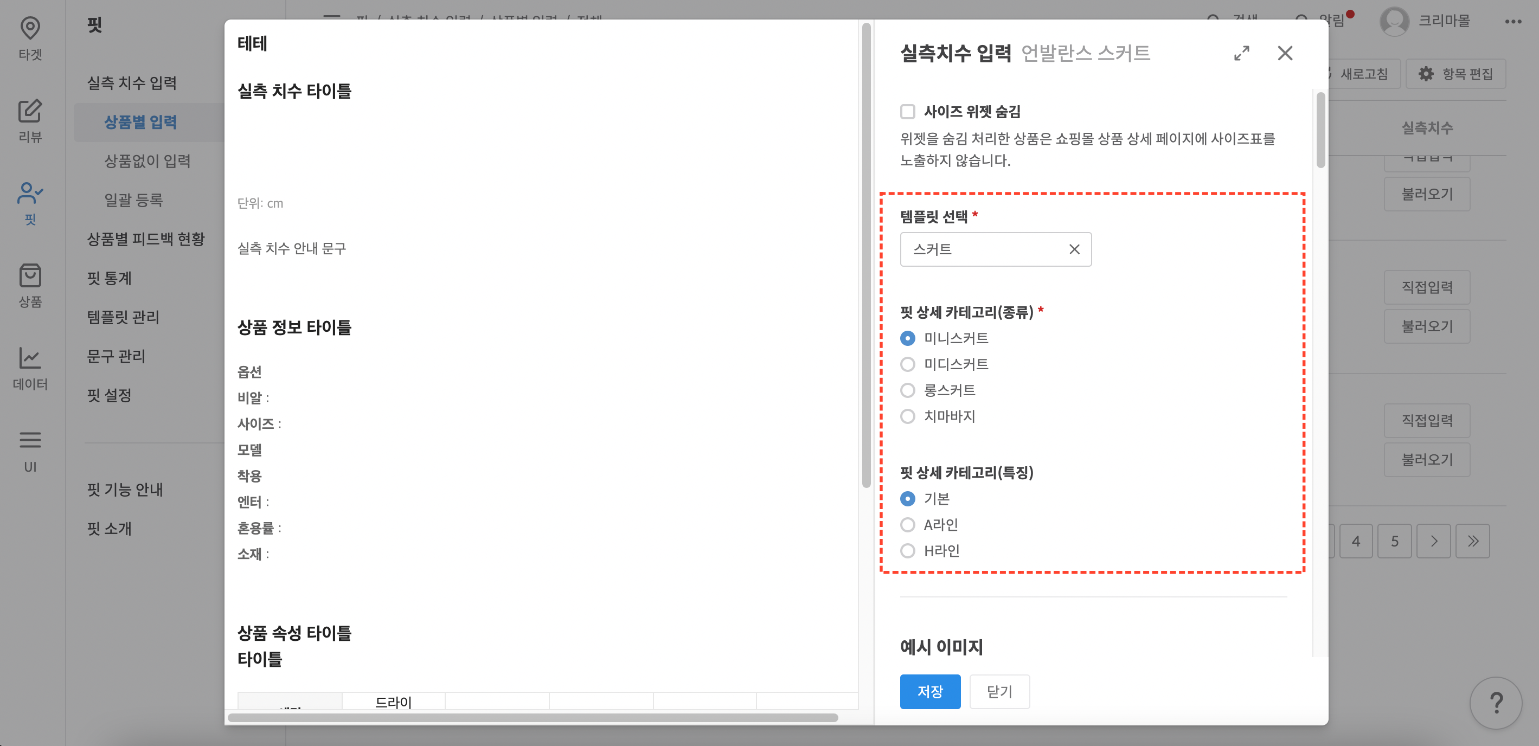Choose the A라인 option under 핏 상세 카테고리(특징)

tap(907, 524)
